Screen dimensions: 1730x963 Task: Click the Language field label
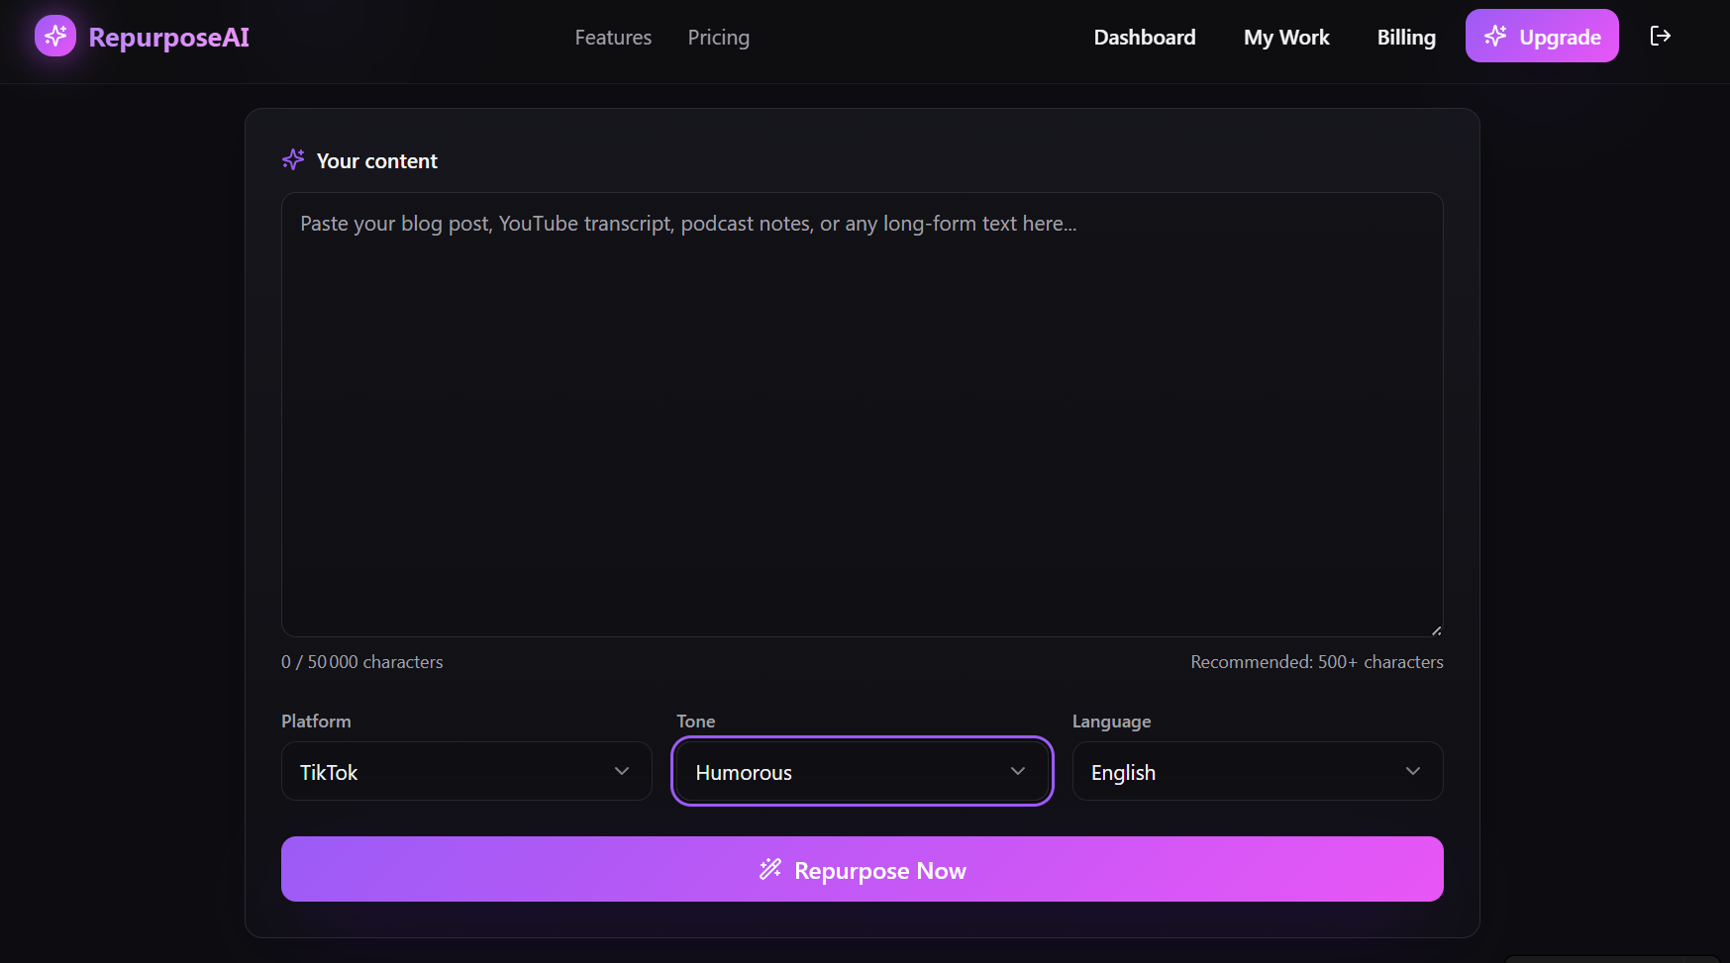tap(1111, 722)
